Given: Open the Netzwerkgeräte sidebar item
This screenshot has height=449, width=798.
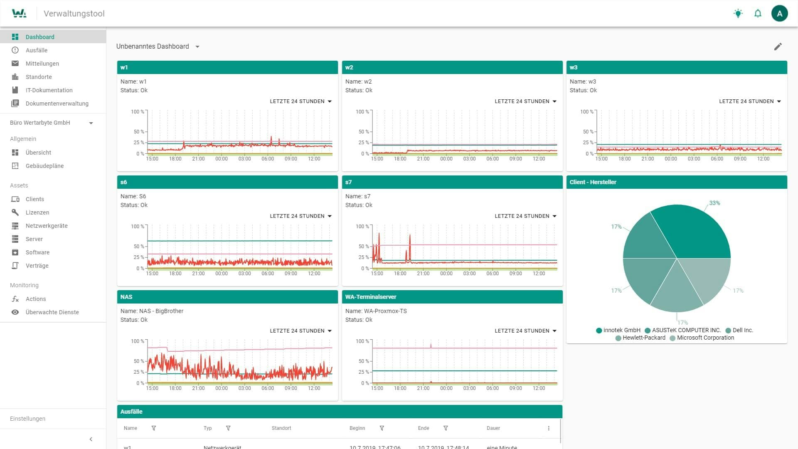Looking at the screenshot, I should click(x=47, y=226).
